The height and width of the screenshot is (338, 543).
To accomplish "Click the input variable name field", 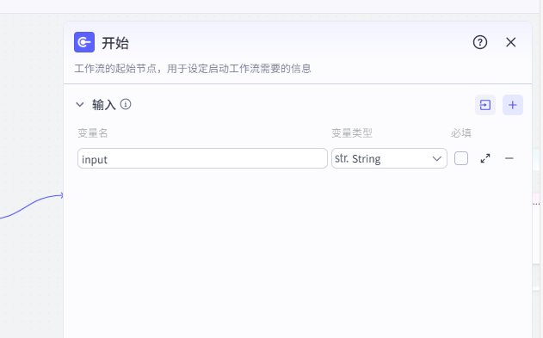I will tap(202, 158).
